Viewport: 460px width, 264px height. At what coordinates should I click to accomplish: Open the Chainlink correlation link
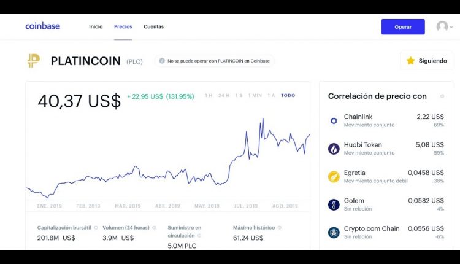click(386, 120)
